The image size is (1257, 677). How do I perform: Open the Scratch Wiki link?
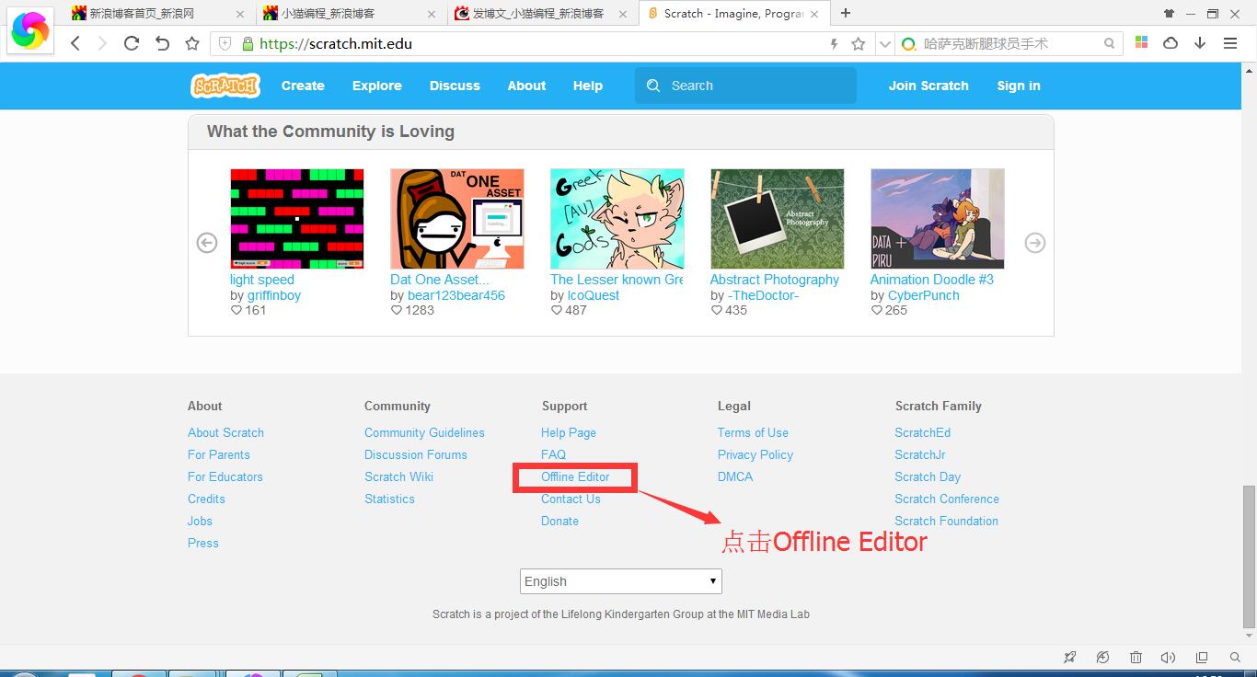pyautogui.click(x=398, y=476)
